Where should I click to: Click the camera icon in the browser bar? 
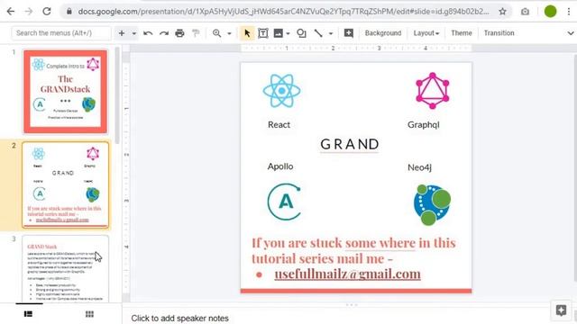(525, 12)
